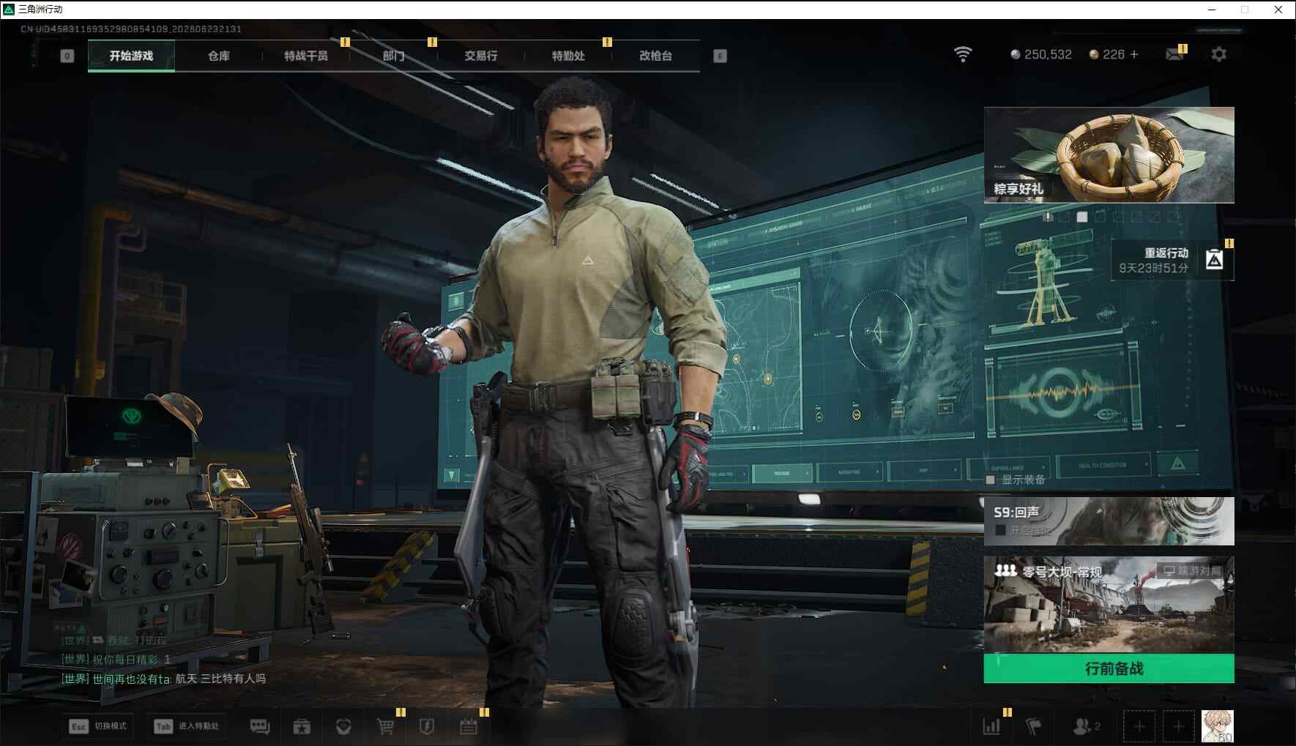Go to the 特战干员 tab
The width and height of the screenshot is (1296, 746).
(x=306, y=56)
